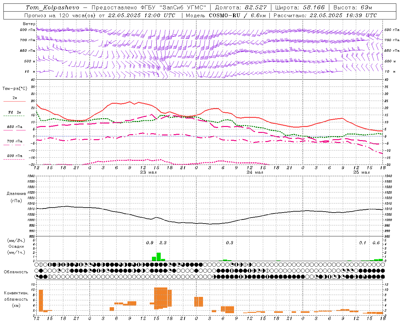
Task: Click the Долгота: 82.527 value
Action: tap(241, 8)
